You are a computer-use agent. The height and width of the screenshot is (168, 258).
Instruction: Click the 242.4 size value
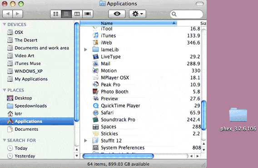point(193,119)
